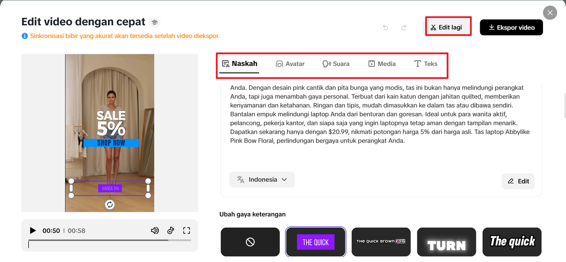Viewport: 566px width, 262px height.
Task: Mute the video volume speaker icon
Action: pos(155,231)
